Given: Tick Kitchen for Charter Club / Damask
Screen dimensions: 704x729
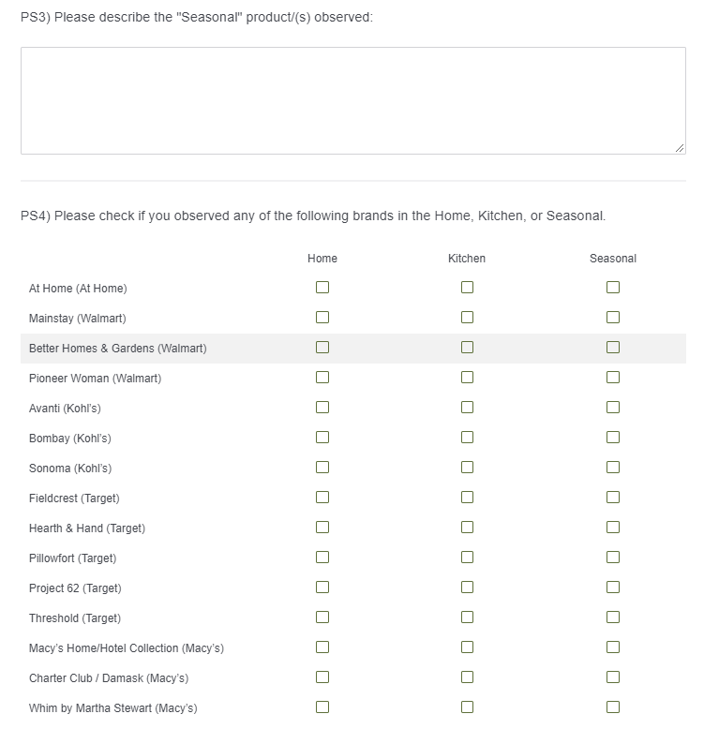Looking at the screenshot, I should pos(467,677).
